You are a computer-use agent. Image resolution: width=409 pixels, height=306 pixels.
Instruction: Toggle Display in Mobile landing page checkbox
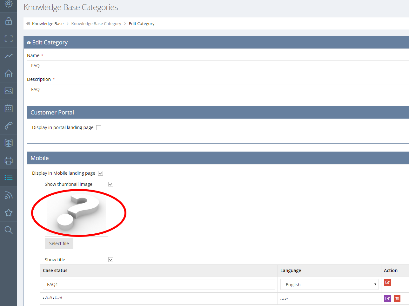pyautogui.click(x=100, y=173)
